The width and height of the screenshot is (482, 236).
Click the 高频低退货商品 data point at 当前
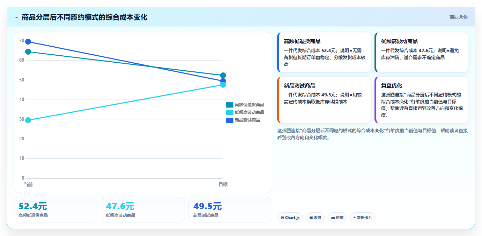(x=28, y=52)
